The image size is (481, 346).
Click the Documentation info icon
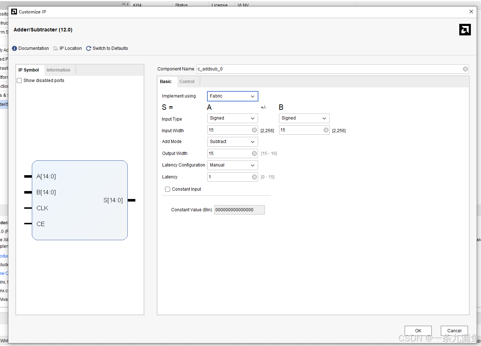[14, 48]
